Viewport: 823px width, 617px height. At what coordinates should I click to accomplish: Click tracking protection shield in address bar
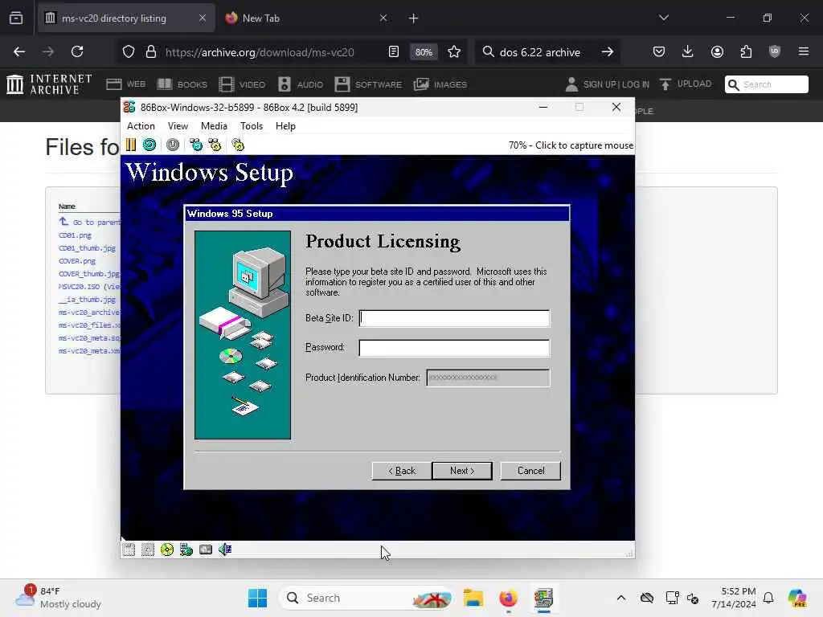pos(129,51)
